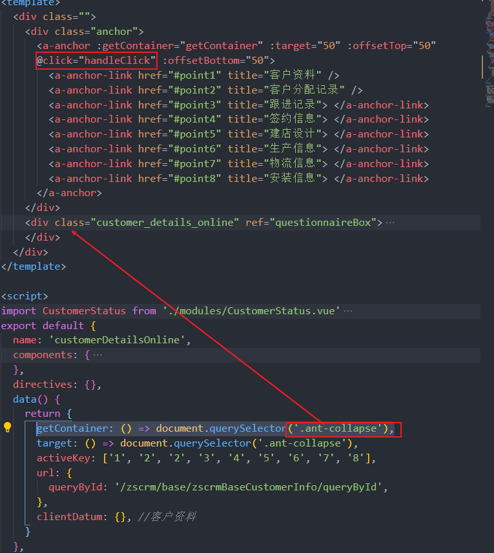Click the queryById URL string
Screen dimensions: 494x553
[249, 488]
